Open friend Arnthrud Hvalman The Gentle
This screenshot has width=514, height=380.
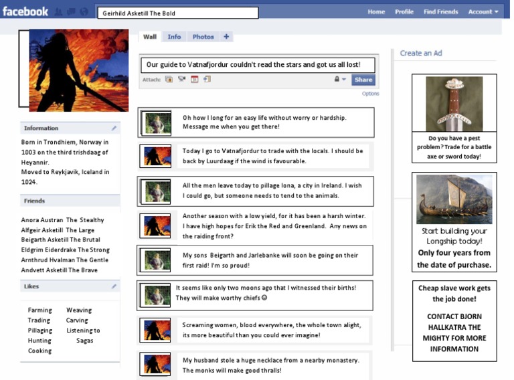(x=64, y=260)
